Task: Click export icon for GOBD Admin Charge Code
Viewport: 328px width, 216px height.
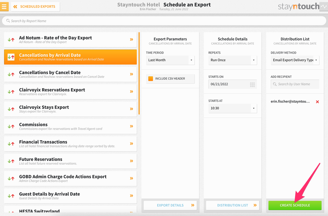Action: (11, 179)
